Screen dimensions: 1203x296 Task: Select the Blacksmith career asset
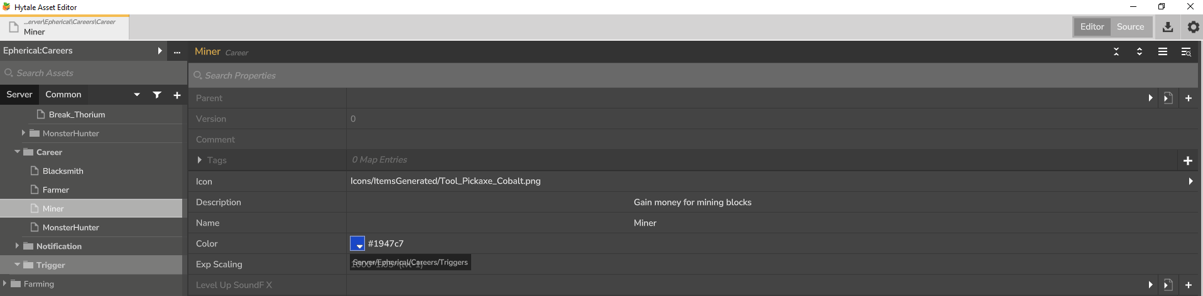[x=63, y=171]
